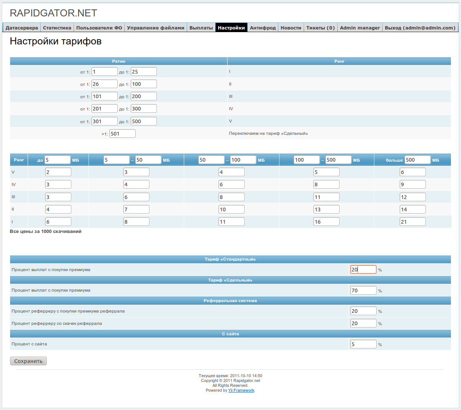Go to the Новости page
461x410 pixels.
[x=291, y=28]
